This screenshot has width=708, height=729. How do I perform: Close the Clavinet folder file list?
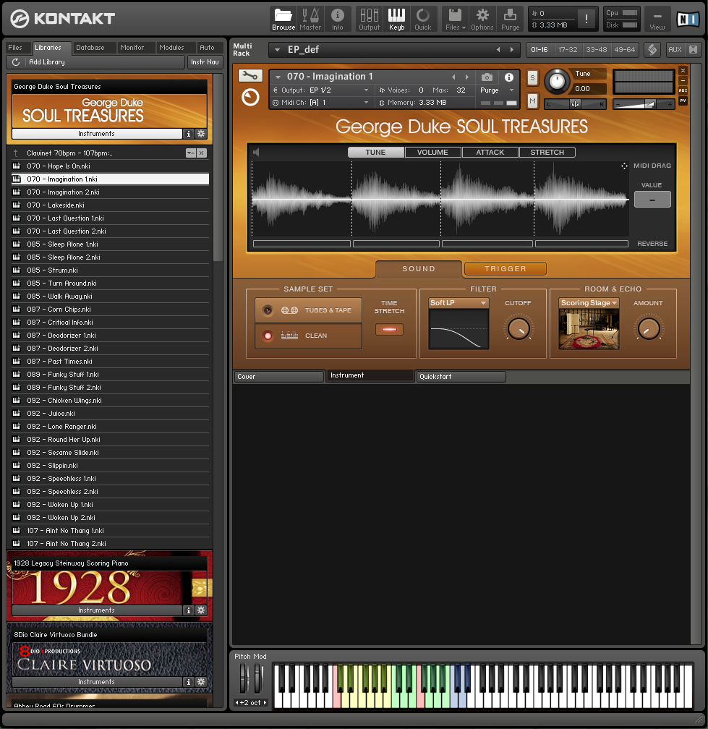tap(202, 153)
